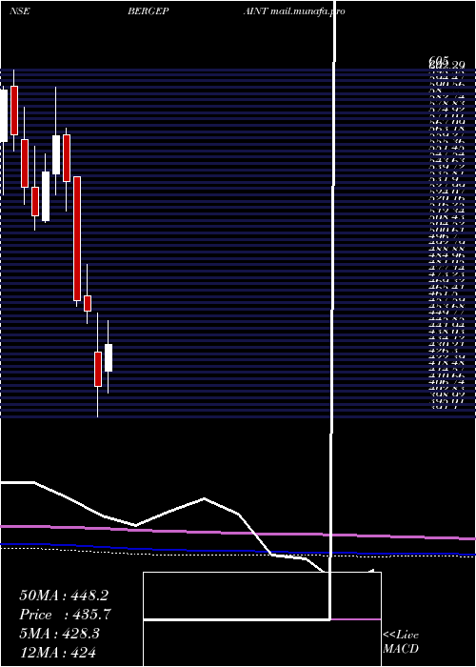
Task: Click the last white candlestick on the chart
Action: point(109,357)
